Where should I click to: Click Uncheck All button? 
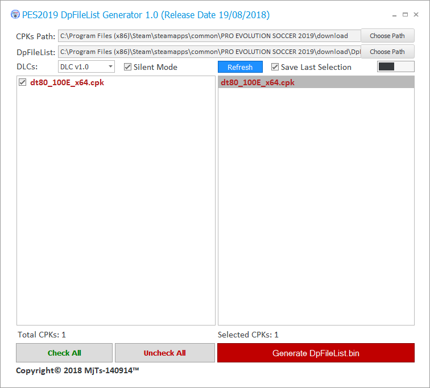click(x=165, y=353)
